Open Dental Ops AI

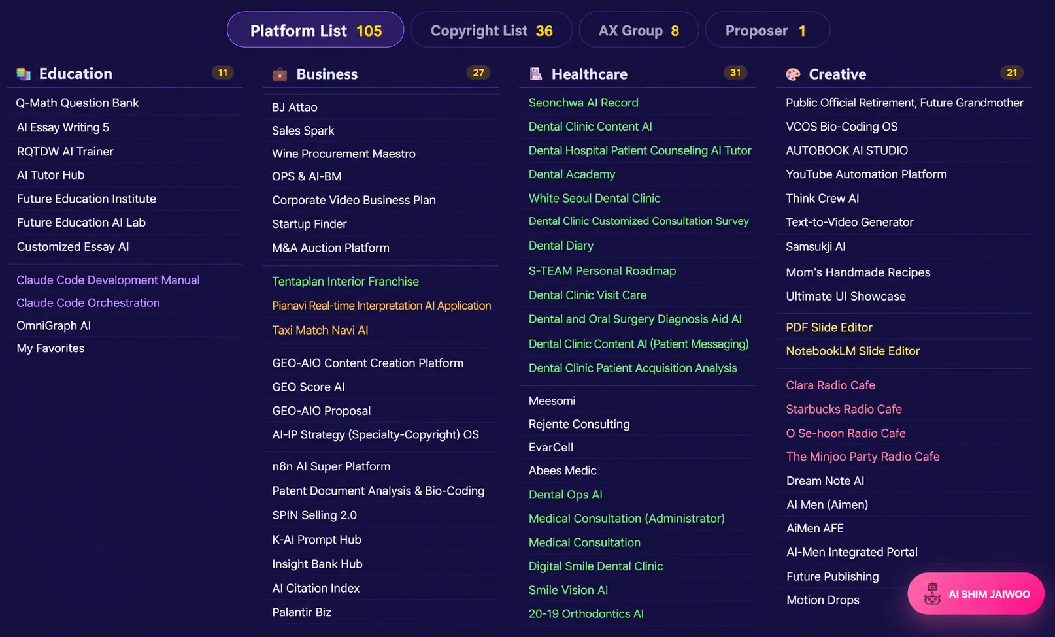click(x=565, y=495)
